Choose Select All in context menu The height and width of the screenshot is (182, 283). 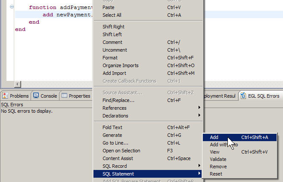click(148, 15)
